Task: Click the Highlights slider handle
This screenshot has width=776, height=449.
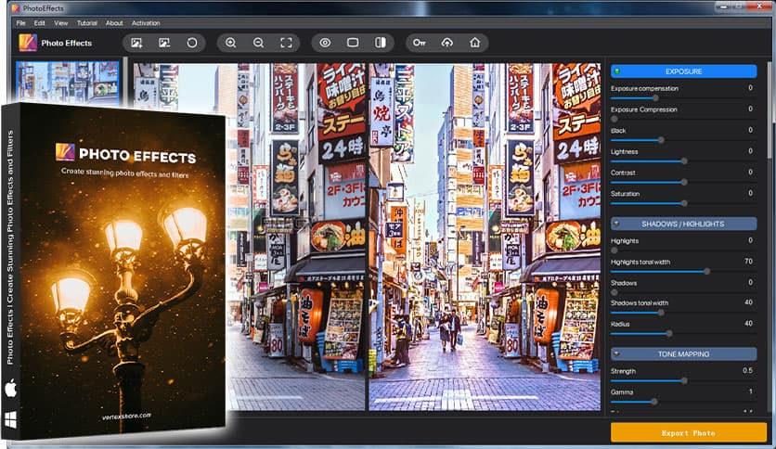Action: coord(614,250)
